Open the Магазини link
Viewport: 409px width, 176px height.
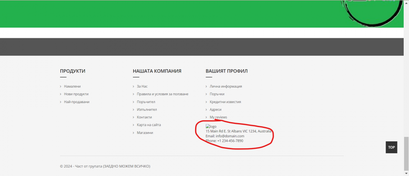point(145,132)
